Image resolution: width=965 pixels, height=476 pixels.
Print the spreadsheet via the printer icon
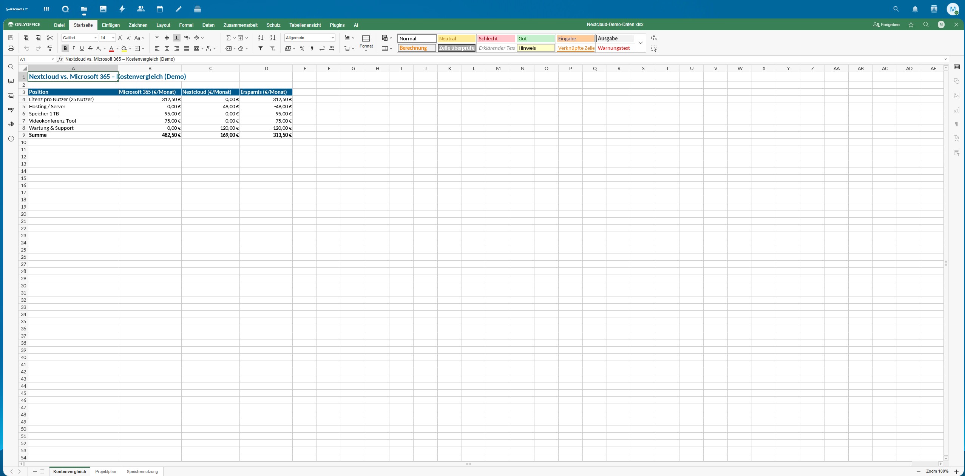[x=11, y=48]
